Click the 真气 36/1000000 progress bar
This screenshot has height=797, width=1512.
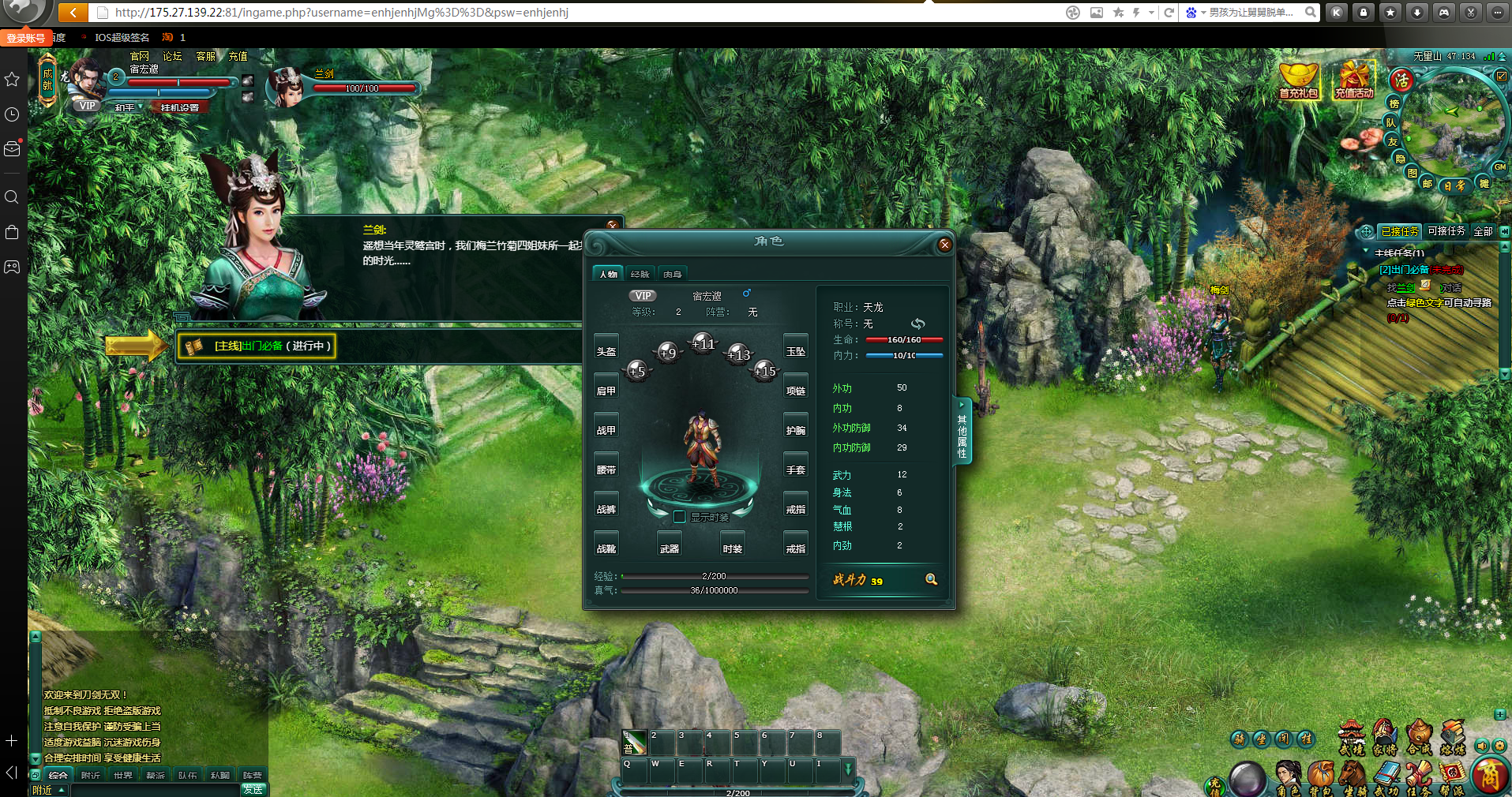coord(715,590)
